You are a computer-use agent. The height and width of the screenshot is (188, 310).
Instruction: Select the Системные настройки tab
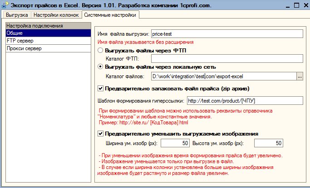[110, 15]
